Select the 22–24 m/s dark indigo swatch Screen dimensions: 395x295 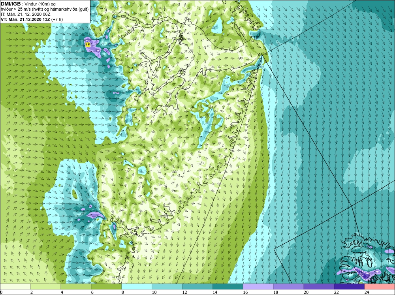[x=349, y=287]
